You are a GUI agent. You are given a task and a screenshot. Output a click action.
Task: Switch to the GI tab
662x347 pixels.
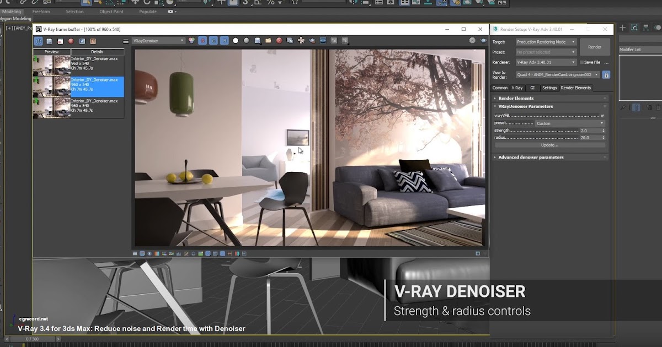[532, 88]
